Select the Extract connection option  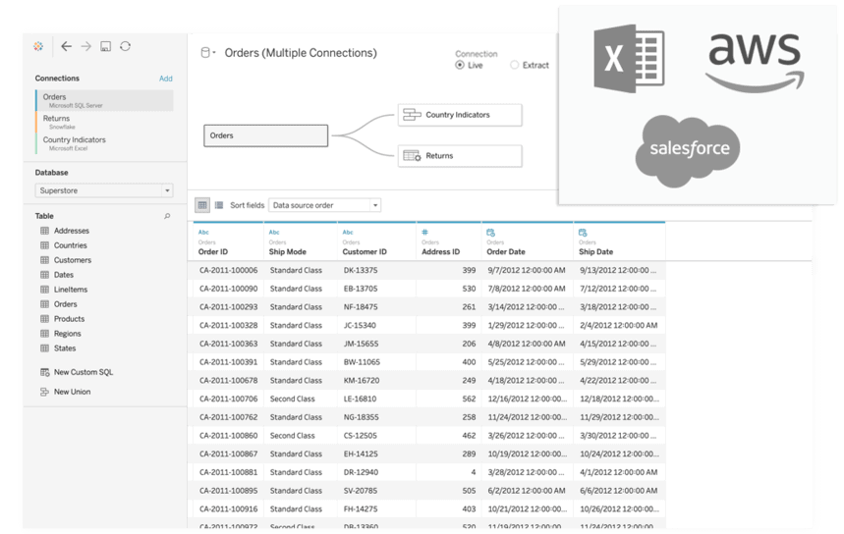(x=514, y=66)
